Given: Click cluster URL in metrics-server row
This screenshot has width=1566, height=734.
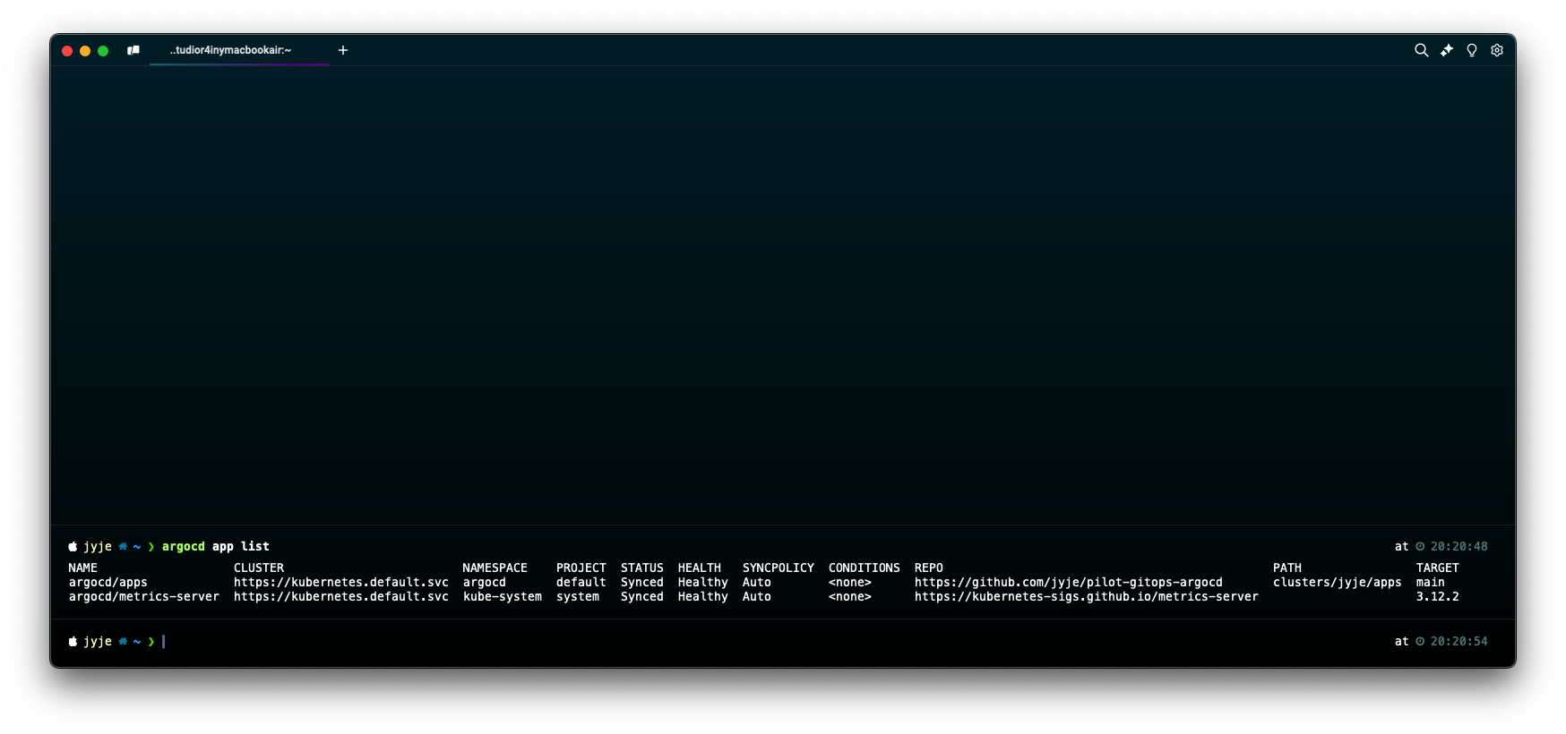Looking at the screenshot, I should [x=341, y=596].
